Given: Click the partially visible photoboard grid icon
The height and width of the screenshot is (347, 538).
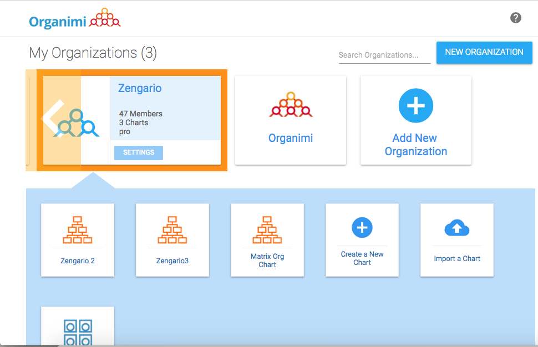Looking at the screenshot, I should 78,332.
